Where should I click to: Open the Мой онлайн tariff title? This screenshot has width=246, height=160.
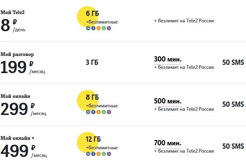click(15, 96)
